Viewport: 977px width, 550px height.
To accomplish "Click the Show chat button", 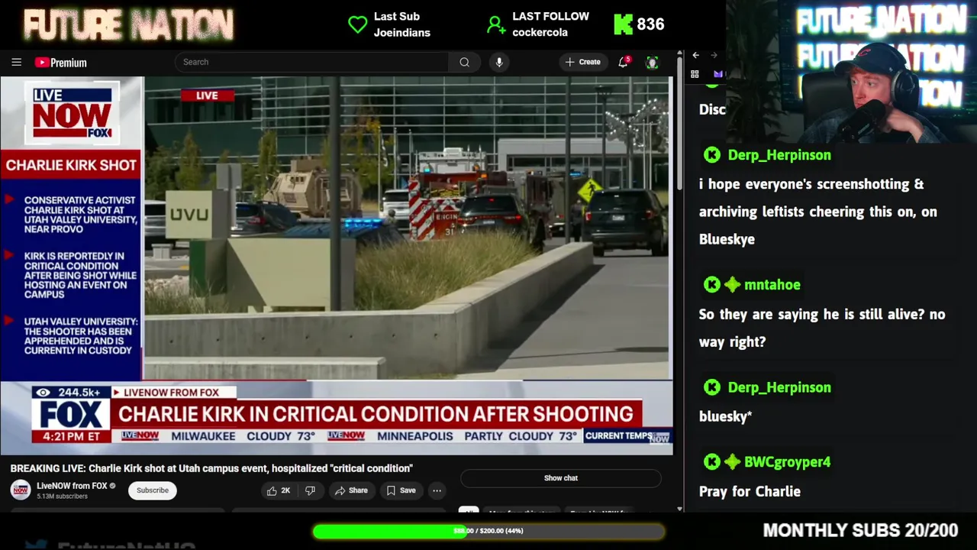I will click(x=561, y=478).
